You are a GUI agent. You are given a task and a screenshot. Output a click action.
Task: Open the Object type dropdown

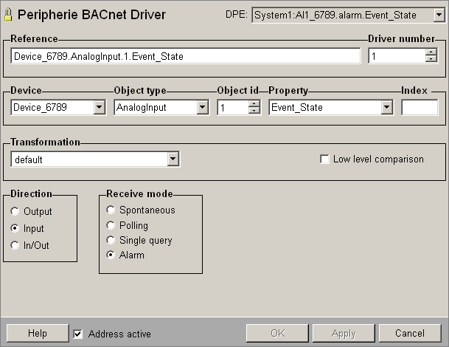[x=202, y=108]
